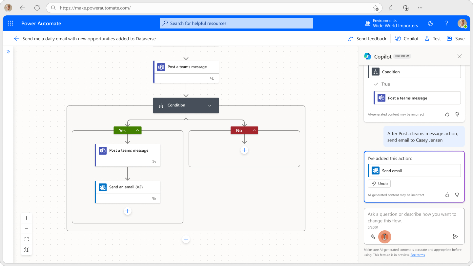The width and height of the screenshot is (473, 266).
Task: Fit the flow to the screen
Action: pyautogui.click(x=27, y=239)
